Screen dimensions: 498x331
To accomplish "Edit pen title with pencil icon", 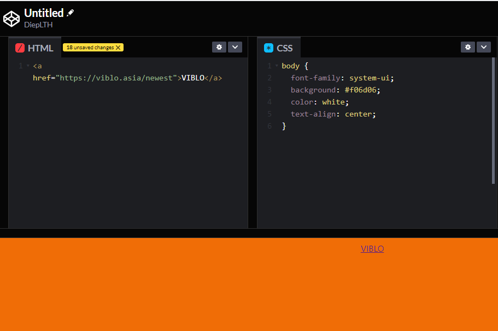I will point(70,13).
